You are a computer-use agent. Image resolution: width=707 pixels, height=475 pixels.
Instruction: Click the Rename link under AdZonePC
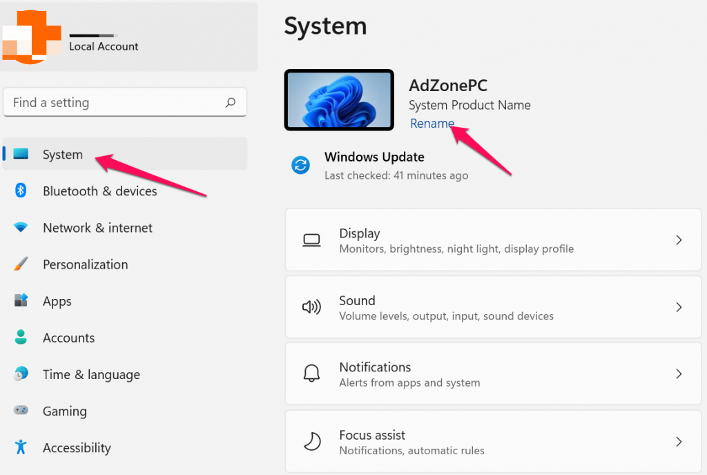click(432, 124)
